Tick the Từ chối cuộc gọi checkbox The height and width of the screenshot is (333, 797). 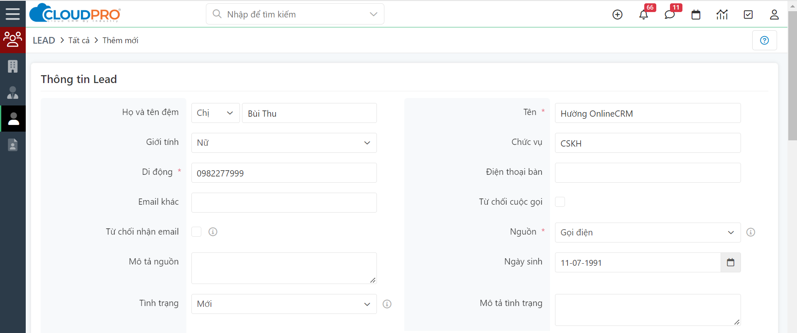[x=560, y=202]
